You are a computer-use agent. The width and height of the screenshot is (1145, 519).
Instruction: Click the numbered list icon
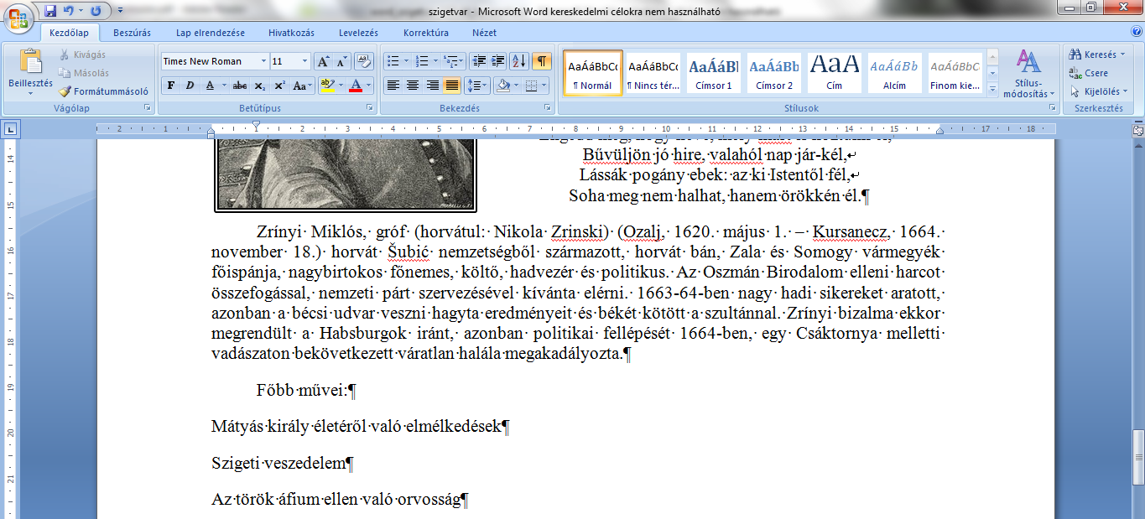(421, 61)
